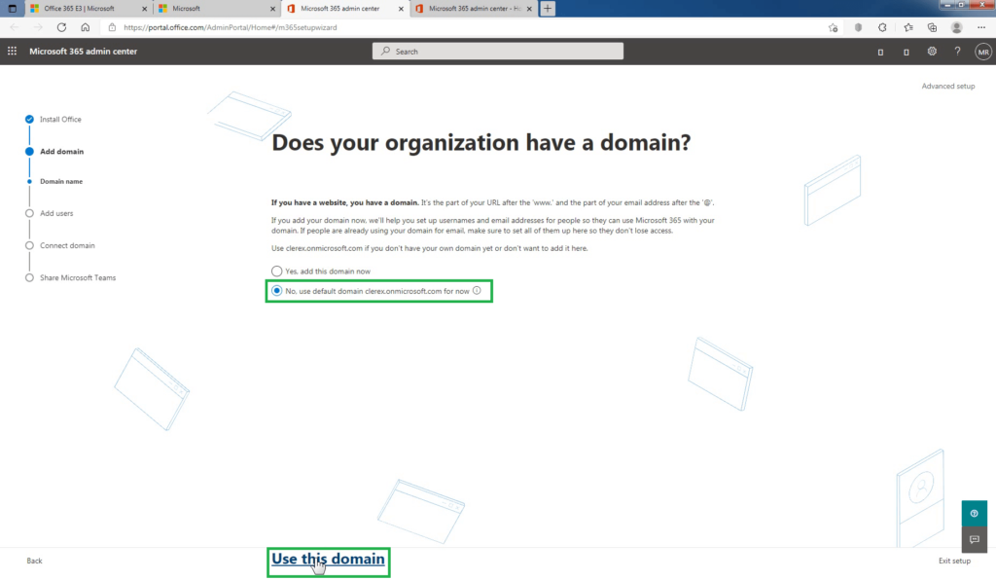Click the second header icon left of gear
Image resolution: width=996 pixels, height=580 pixels.
907,53
